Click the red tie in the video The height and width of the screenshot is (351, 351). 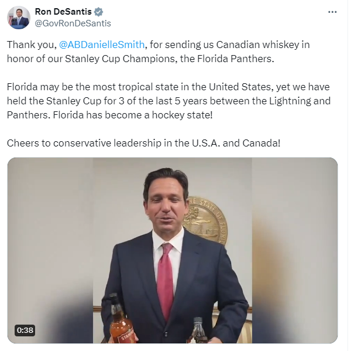165,281
